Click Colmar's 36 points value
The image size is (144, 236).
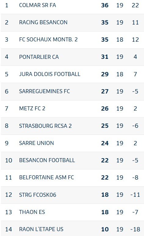pyautogui.click(x=105, y=6)
